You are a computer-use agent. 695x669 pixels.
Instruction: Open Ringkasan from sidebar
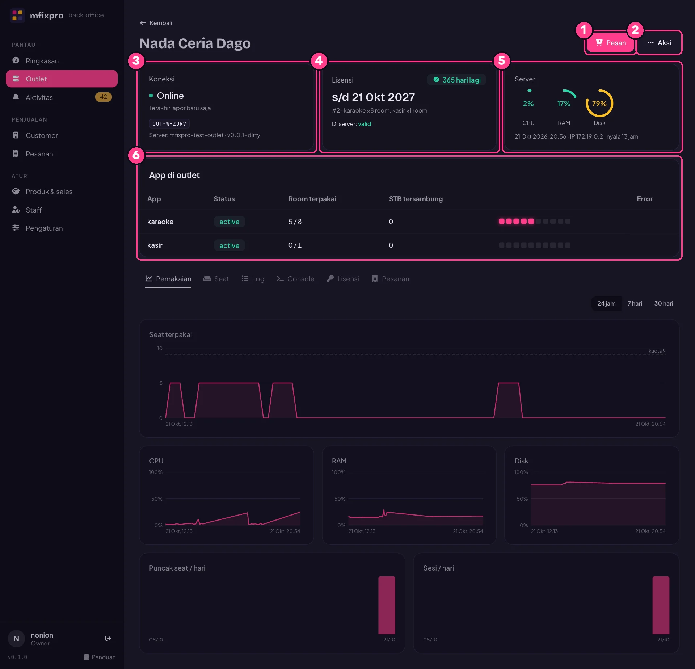pyautogui.click(x=62, y=60)
